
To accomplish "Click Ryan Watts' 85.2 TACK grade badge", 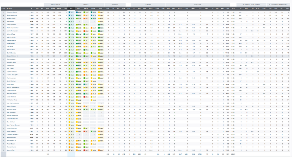I will [x=86, y=84].
